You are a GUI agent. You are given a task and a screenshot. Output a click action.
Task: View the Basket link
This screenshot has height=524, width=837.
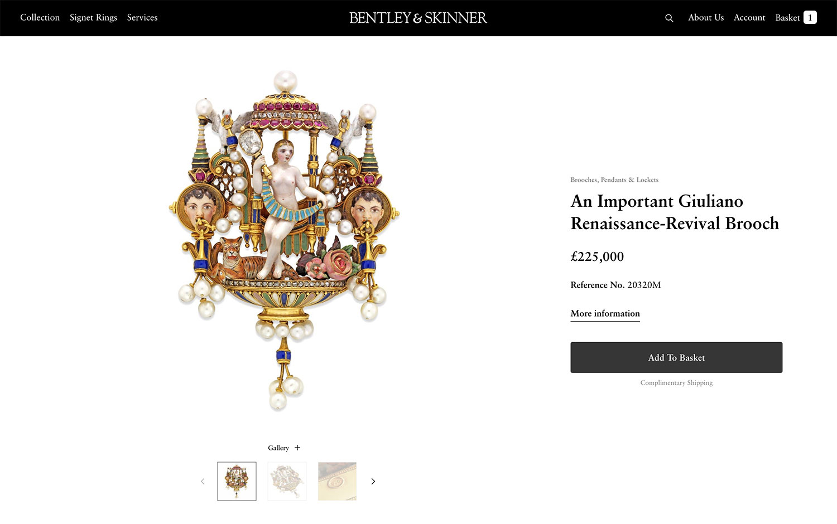(x=787, y=18)
